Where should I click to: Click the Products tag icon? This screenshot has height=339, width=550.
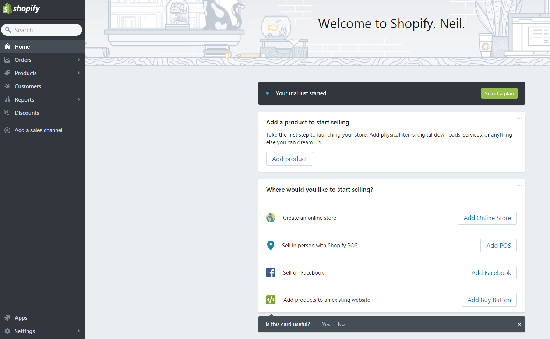(x=7, y=73)
